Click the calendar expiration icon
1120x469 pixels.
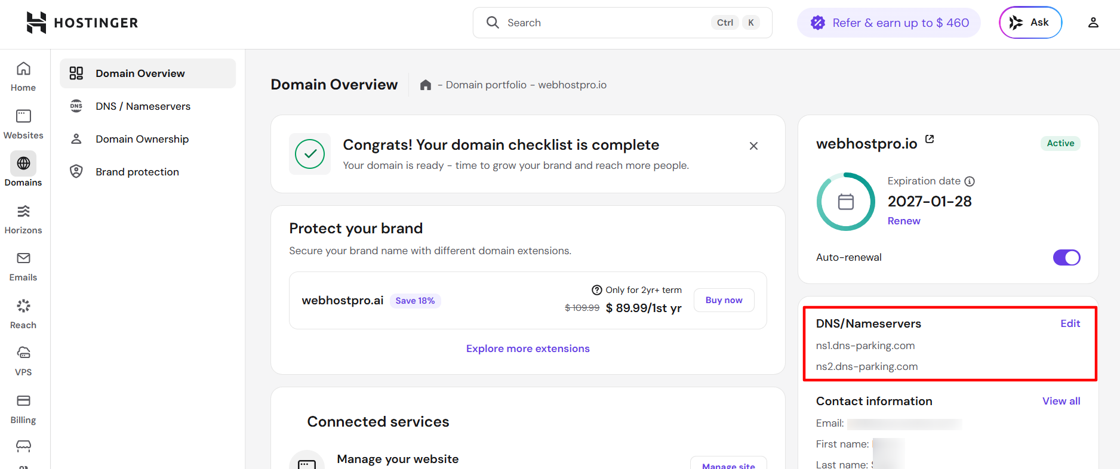coord(846,202)
